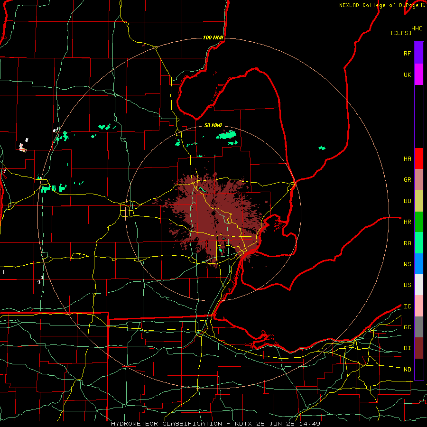
Task: Click the RA legend label
Action: click(408, 243)
